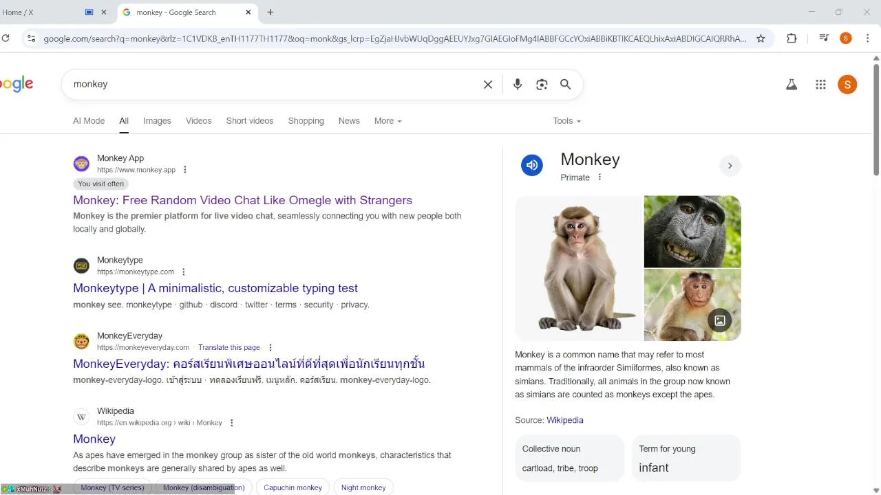Select the All results tab
This screenshot has width=881, height=495.
(124, 121)
